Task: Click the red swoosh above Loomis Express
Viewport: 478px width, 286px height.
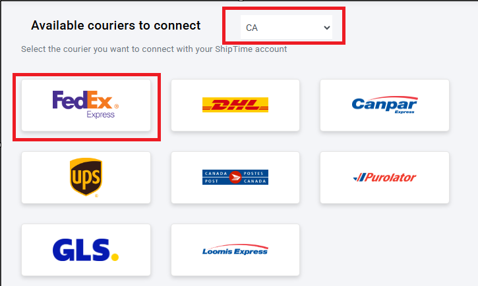Action: [x=241, y=246]
